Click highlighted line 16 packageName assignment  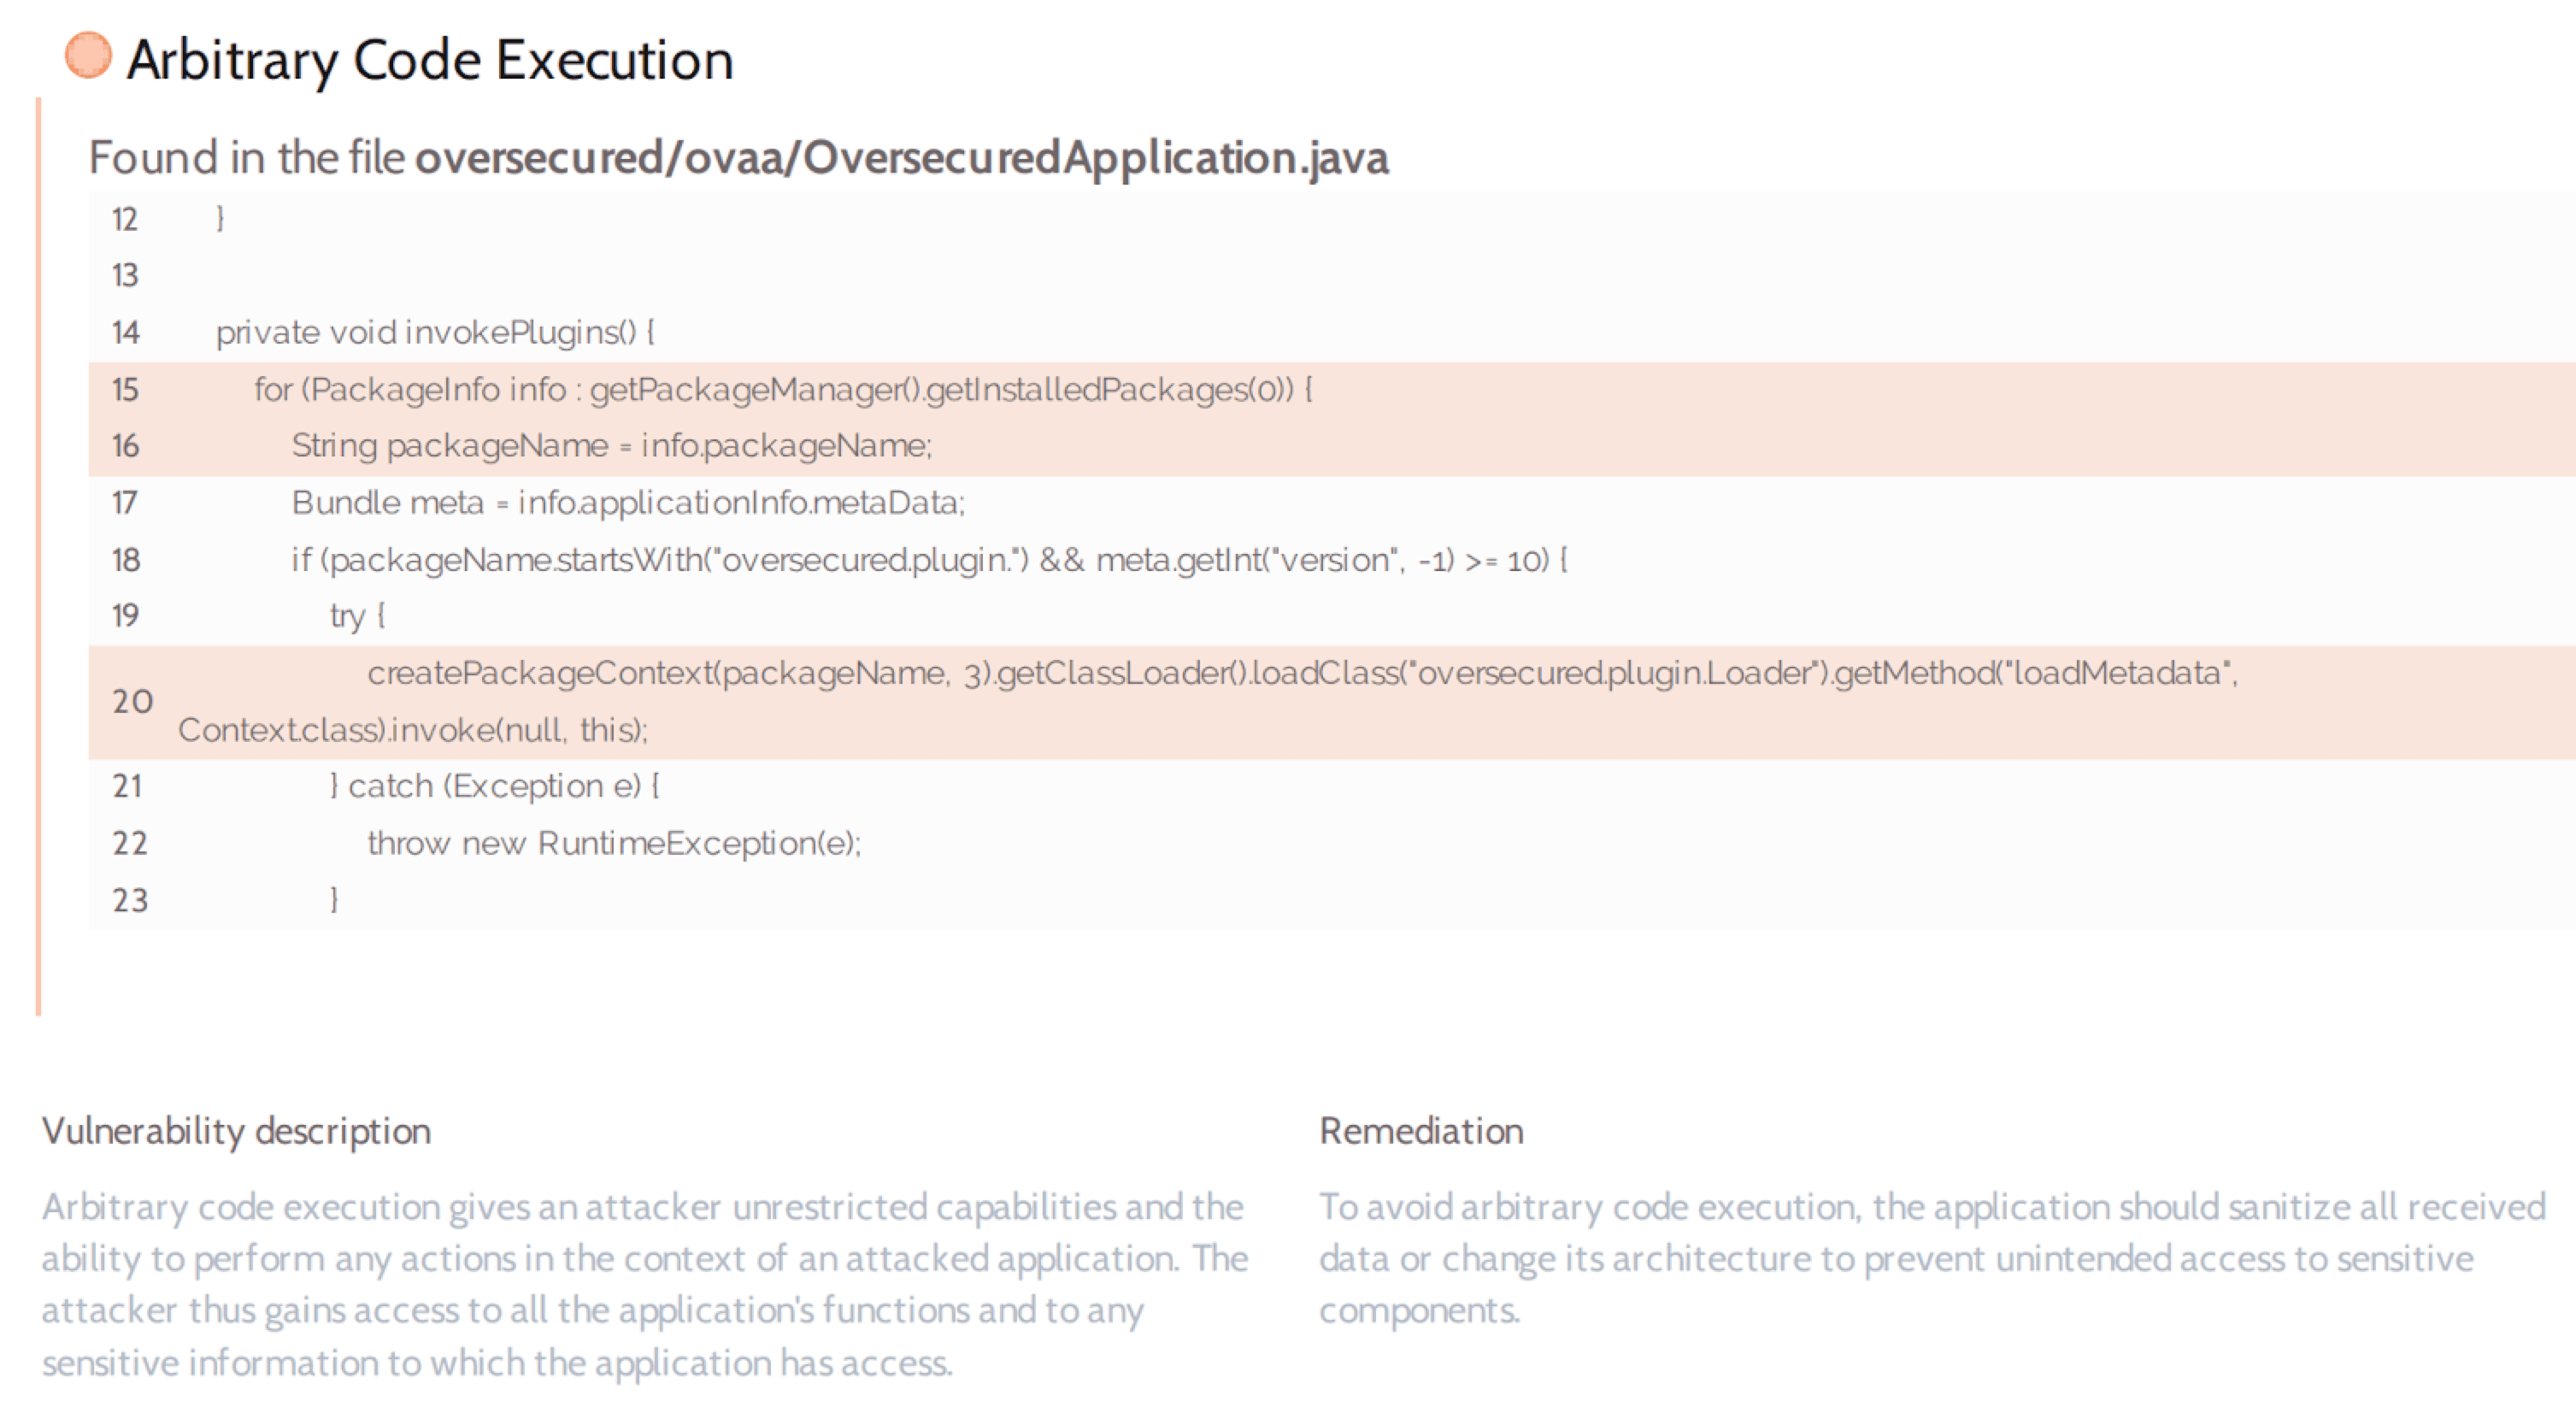611,445
